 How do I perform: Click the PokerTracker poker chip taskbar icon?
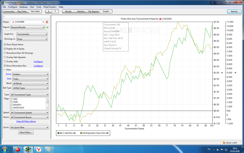(29, 149)
